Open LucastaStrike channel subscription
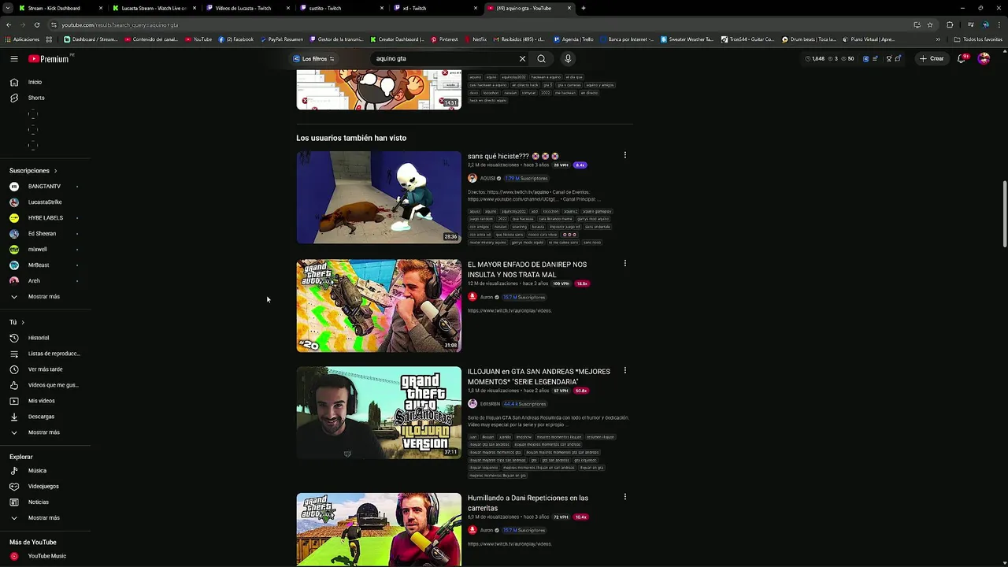Viewport: 1008px width, 567px height. 44,202
